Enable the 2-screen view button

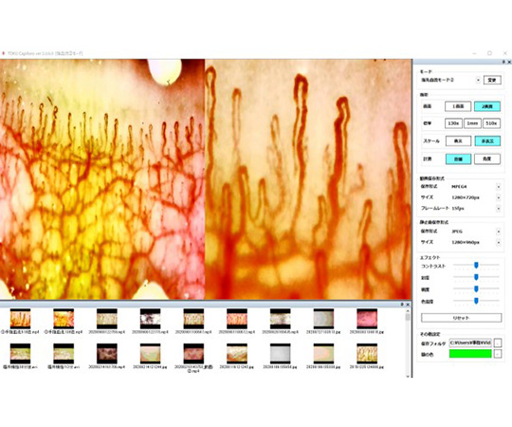(x=487, y=106)
